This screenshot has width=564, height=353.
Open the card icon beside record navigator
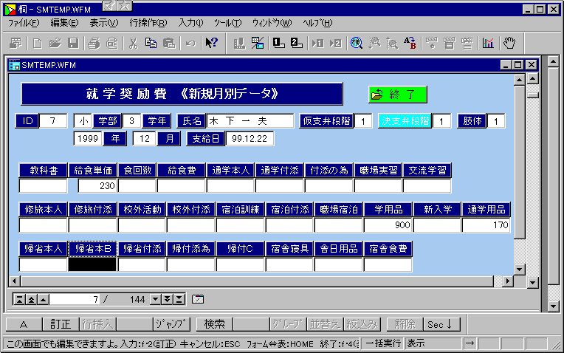(x=197, y=299)
